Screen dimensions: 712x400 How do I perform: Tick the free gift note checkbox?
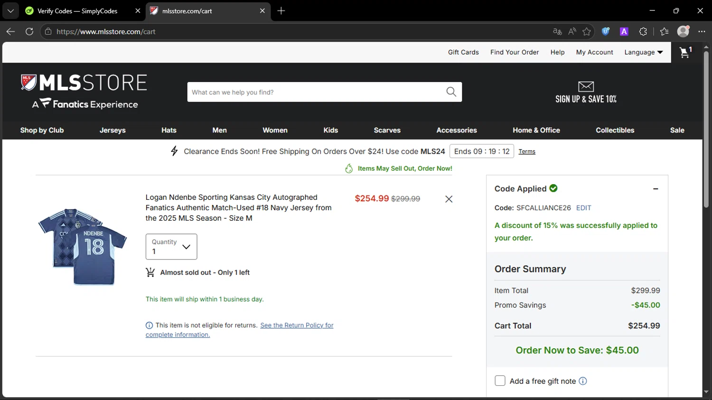coord(500,381)
